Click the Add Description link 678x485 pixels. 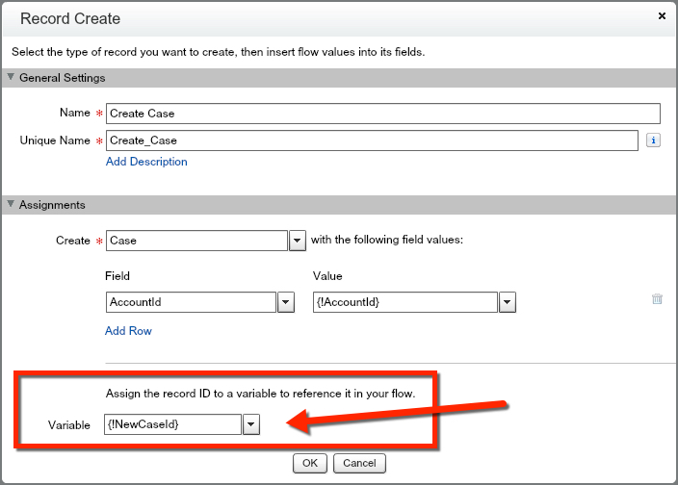point(146,162)
